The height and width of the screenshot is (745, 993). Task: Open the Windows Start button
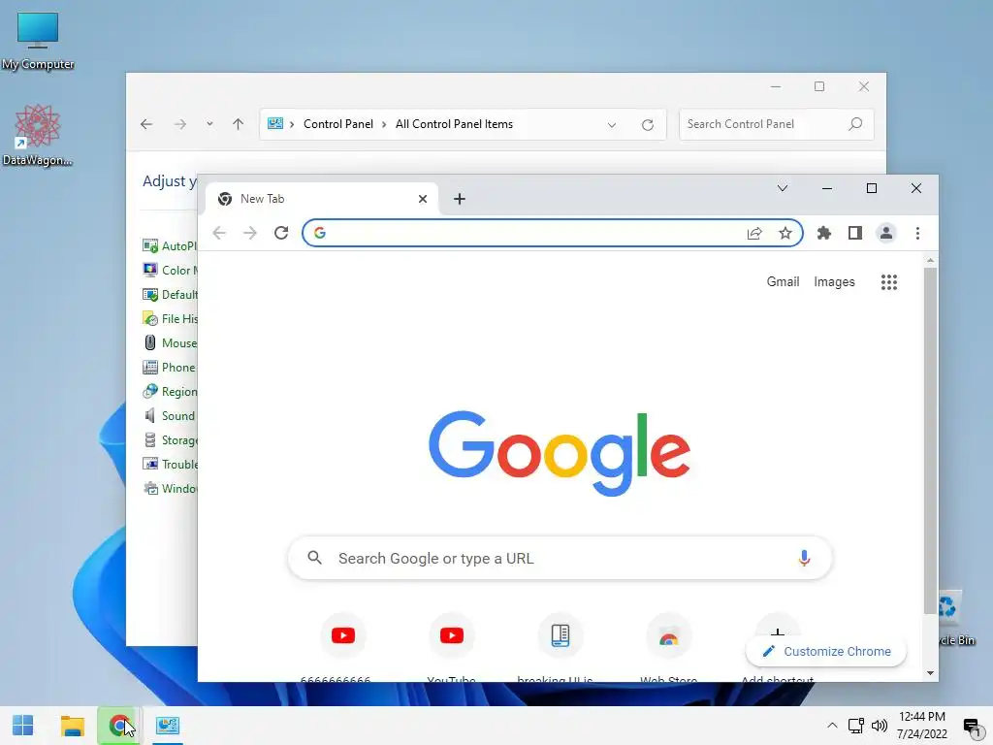[23, 726]
